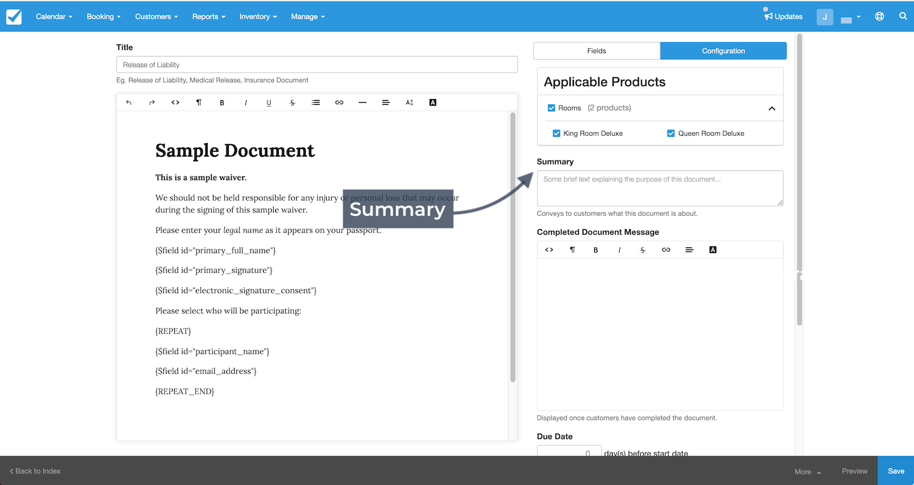
Task: Click text {$field id="primary_signature"}
Action: (214, 270)
